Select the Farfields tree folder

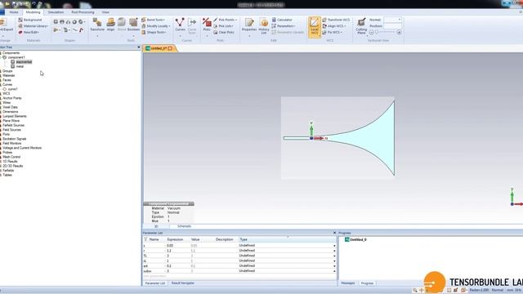[8, 171]
